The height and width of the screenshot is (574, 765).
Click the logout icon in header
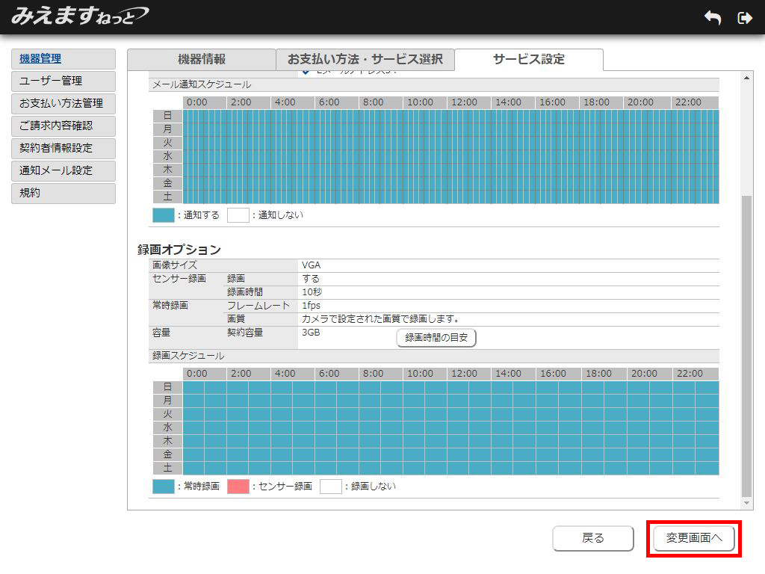click(x=744, y=18)
